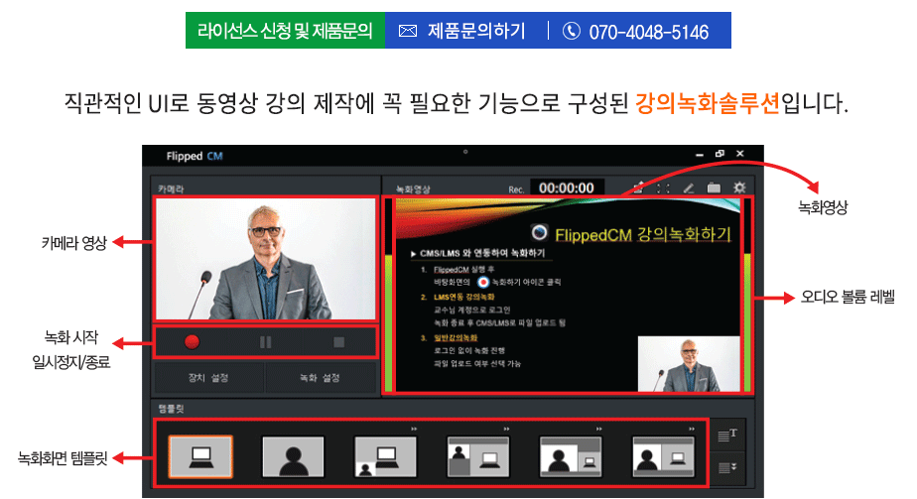The image size is (917, 499).
Task: Choose the fourth template with camera left
Action: point(477,456)
